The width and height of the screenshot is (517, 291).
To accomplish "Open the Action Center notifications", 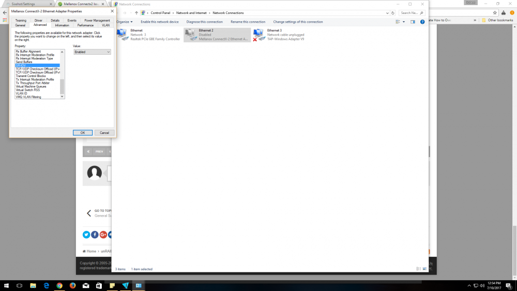I will (x=509, y=285).
